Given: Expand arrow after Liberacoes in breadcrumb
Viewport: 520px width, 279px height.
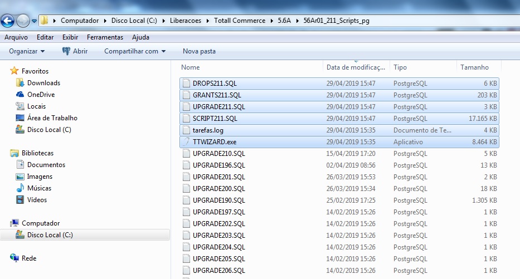Looking at the screenshot, I should [x=207, y=21].
